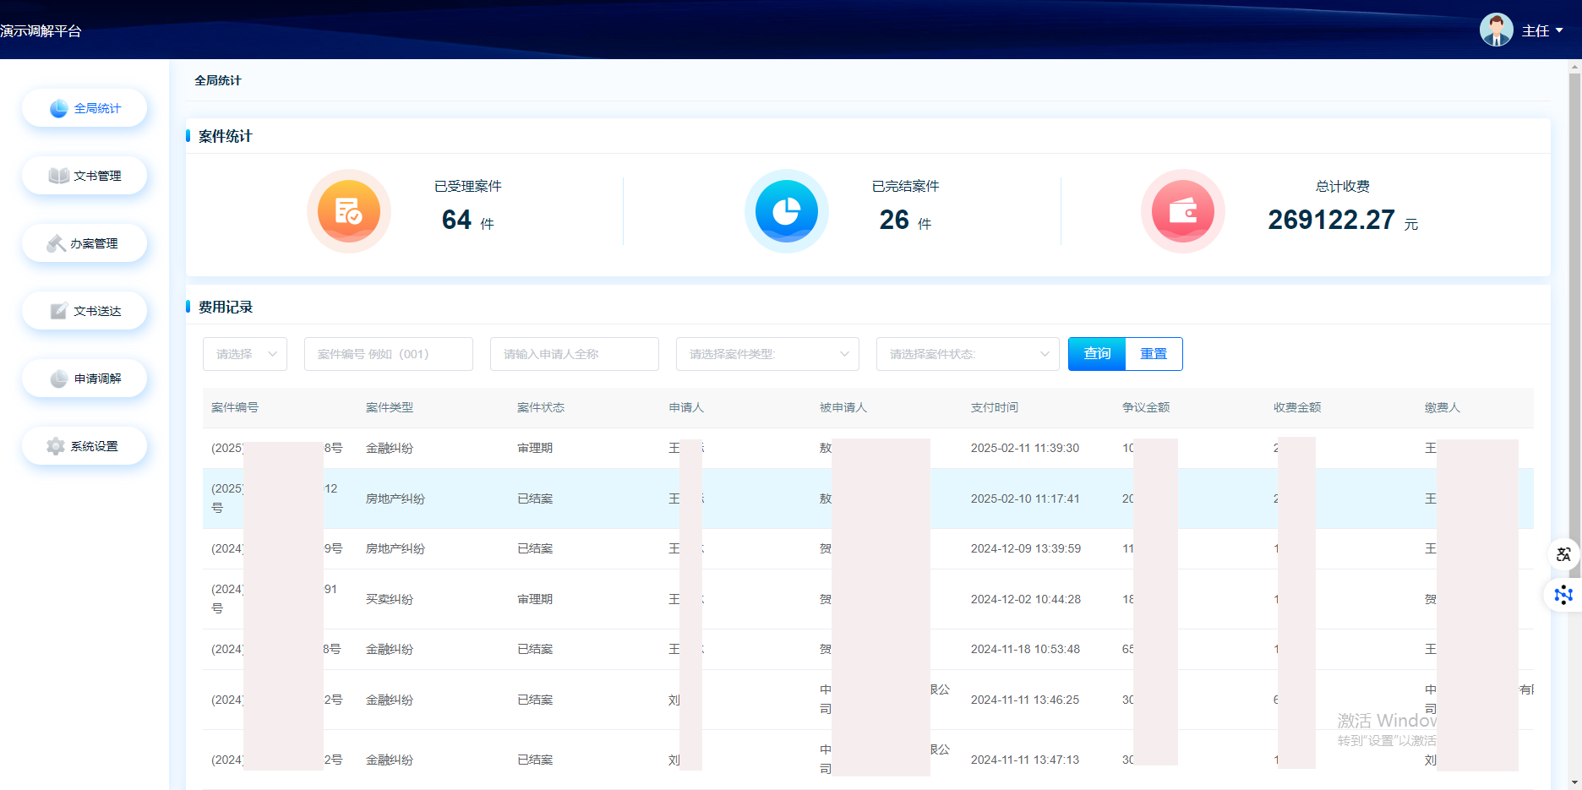Click the 申请调解 sidebar icon
The height and width of the screenshot is (790, 1582).
coord(58,379)
